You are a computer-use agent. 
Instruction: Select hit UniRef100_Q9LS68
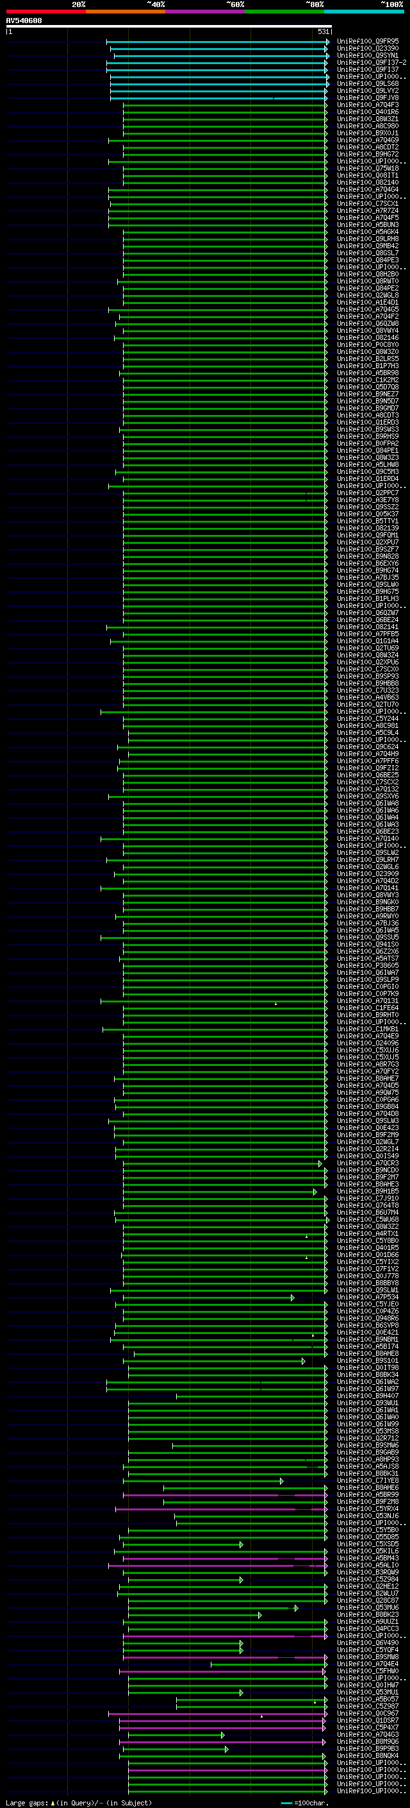pos(368,83)
